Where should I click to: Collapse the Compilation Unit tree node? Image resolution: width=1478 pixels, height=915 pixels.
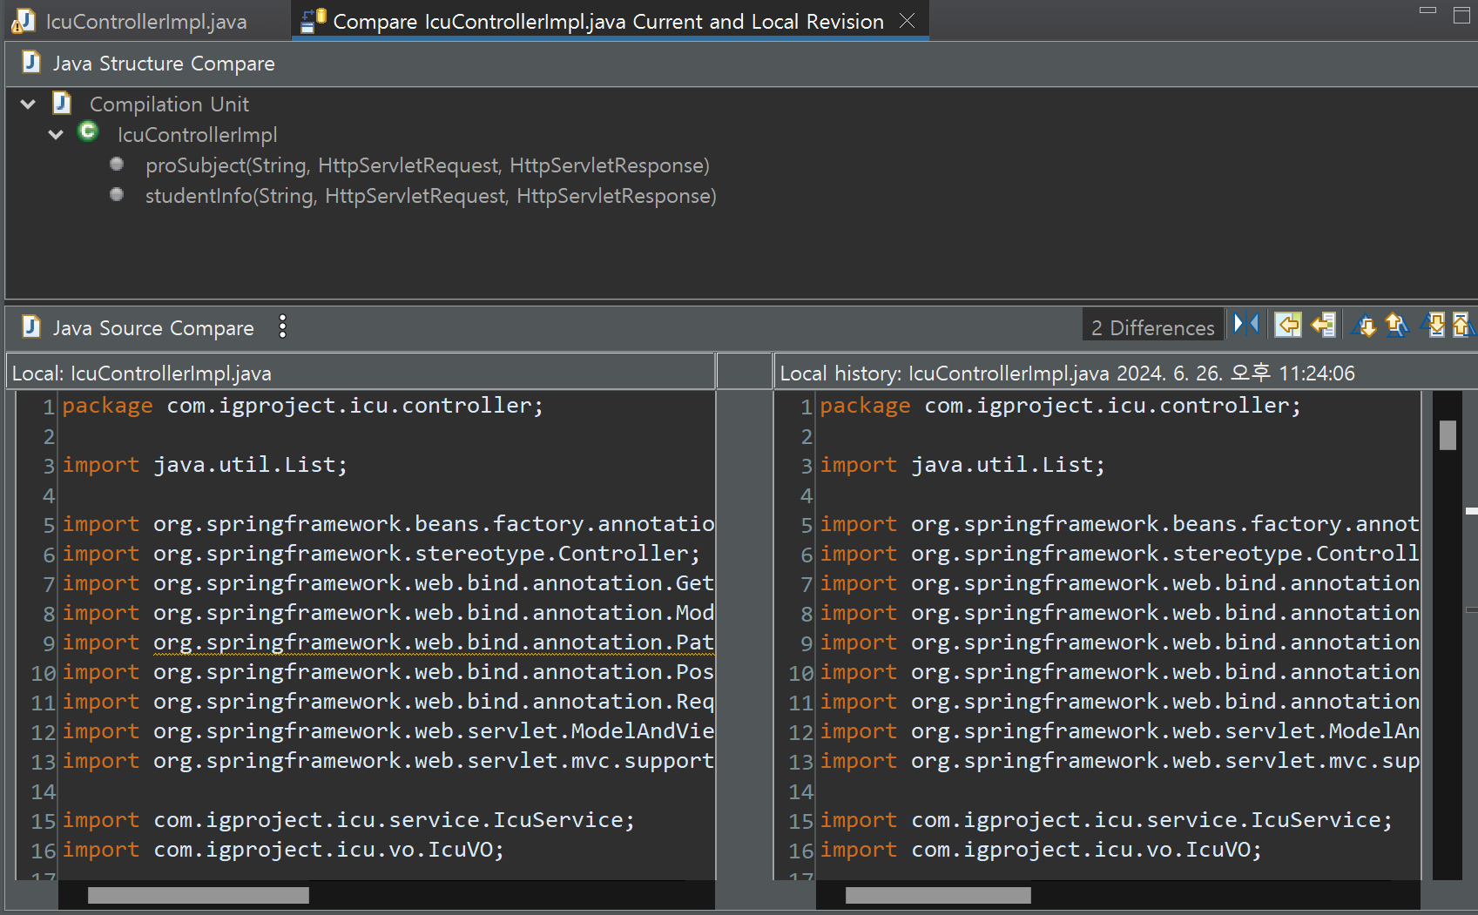tap(28, 104)
